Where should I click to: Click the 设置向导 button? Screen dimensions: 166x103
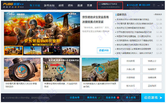[75, 98]
